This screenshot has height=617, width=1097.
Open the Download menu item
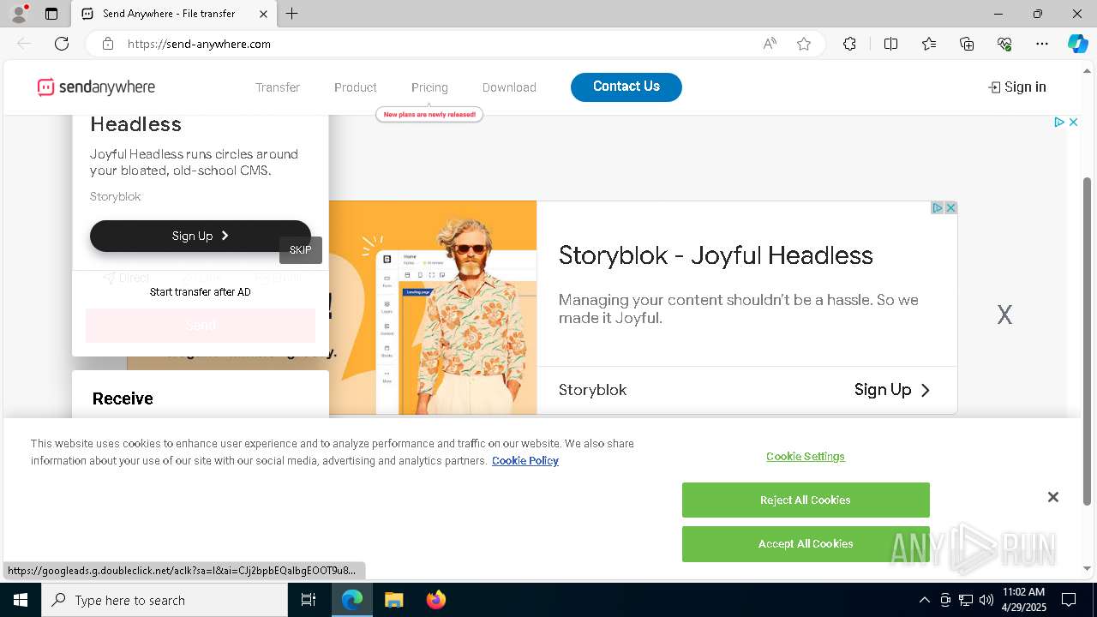[x=509, y=87]
